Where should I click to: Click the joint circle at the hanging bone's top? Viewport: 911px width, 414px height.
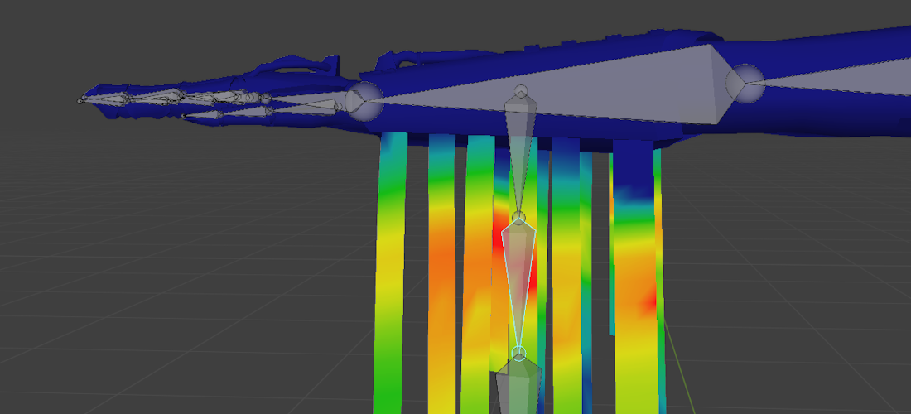point(521,91)
